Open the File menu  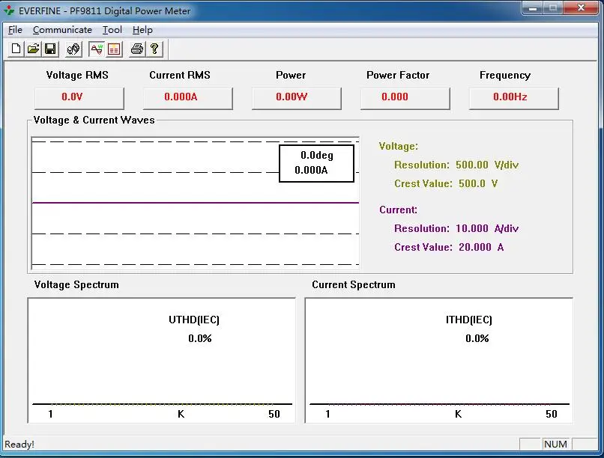(16, 30)
